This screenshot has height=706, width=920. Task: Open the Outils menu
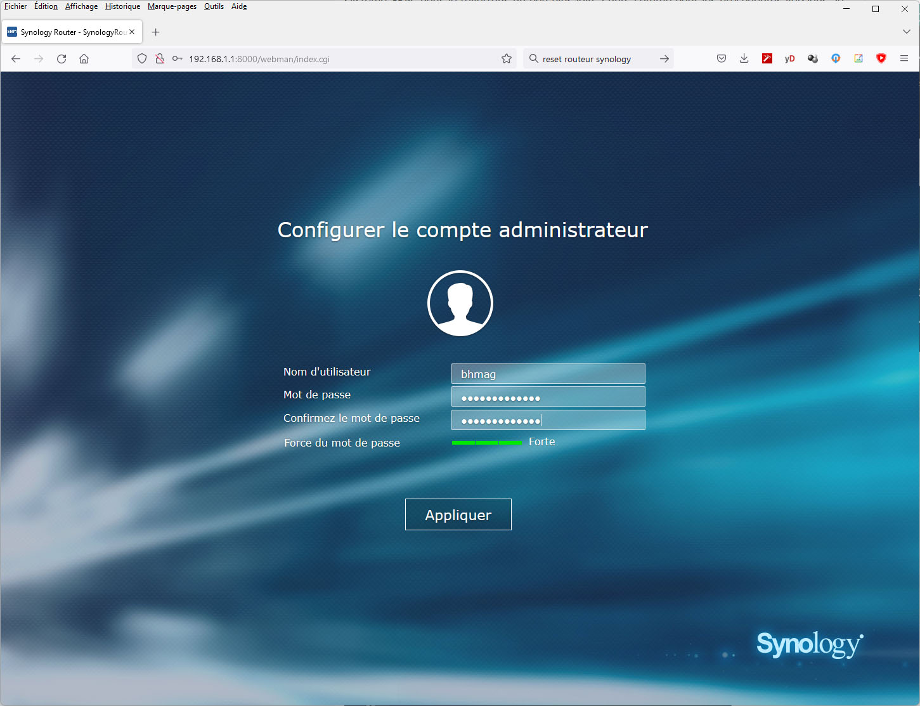(x=214, y=6)
